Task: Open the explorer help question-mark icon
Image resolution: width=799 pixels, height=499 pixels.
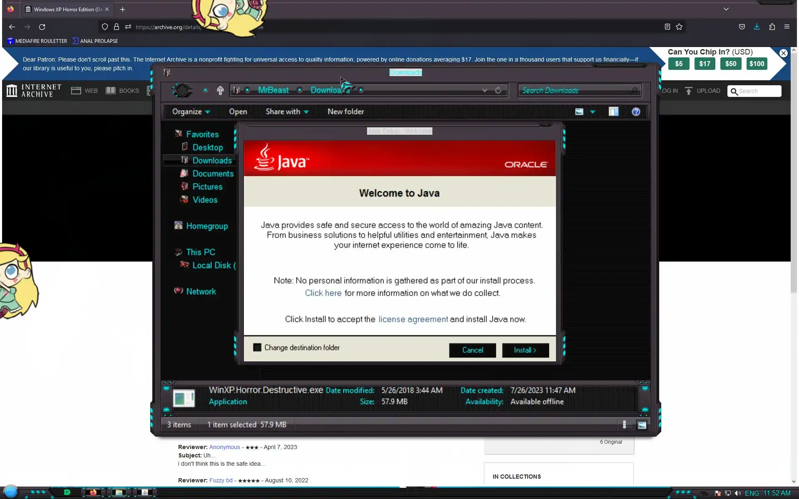Action: tap(635, 111)
